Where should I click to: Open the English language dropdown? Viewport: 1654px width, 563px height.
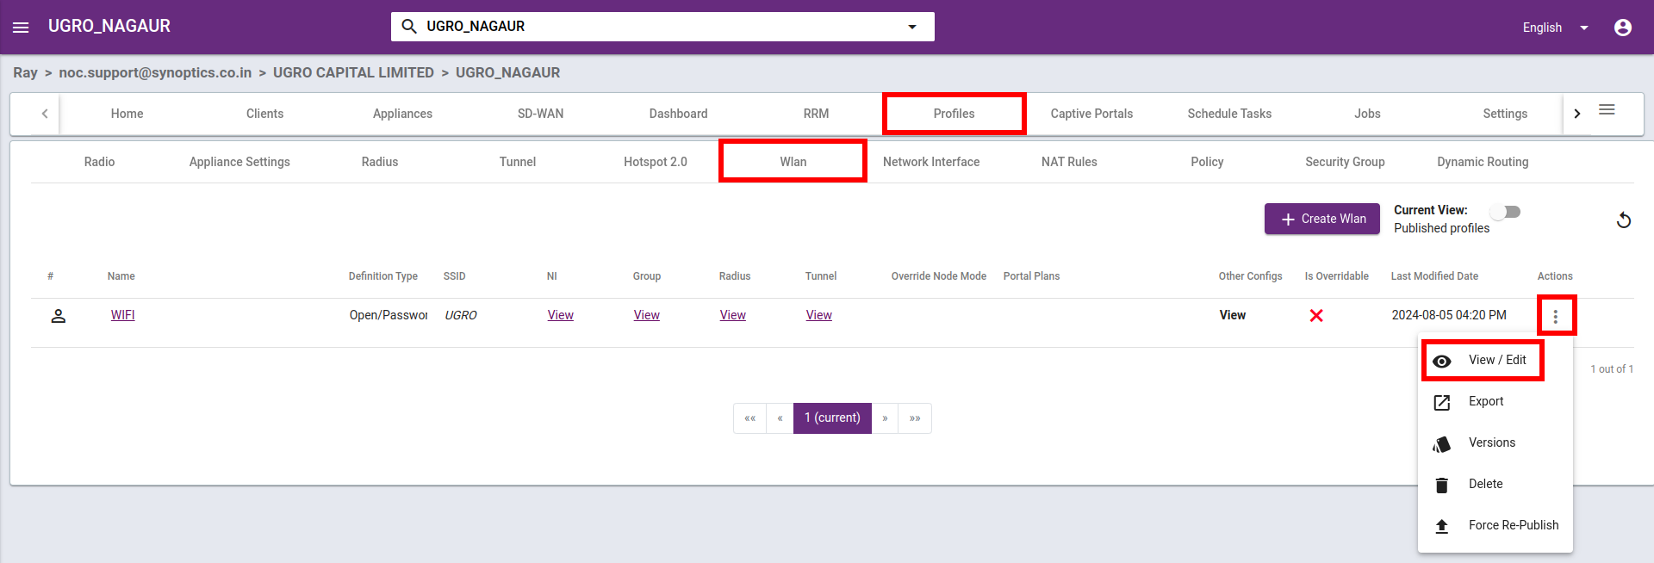[1556, 28]
